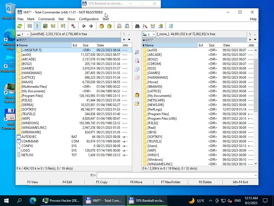Open the URL new FTP connection icon
This screenshot has width=274, height=206.
click(127, 26)
